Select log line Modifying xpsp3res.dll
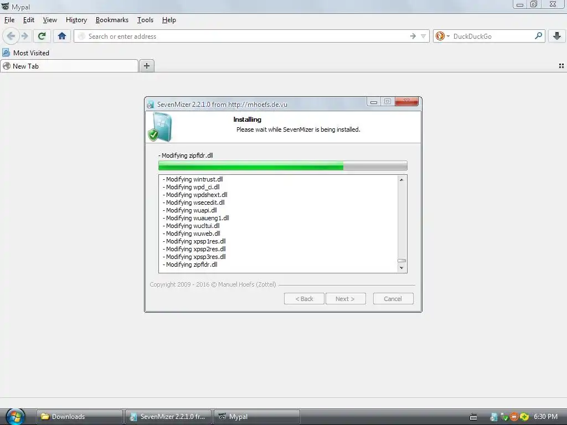 tap(194, 257)
